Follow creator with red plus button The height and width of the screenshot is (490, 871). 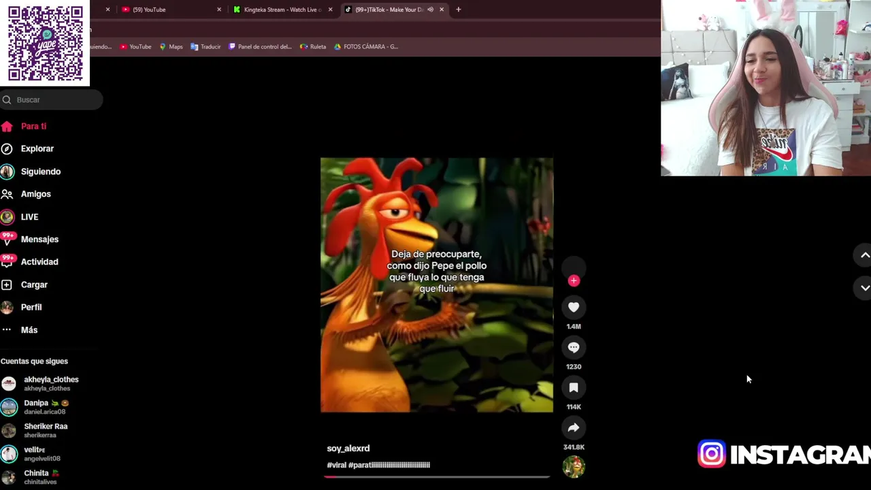[x=574, y=280]
